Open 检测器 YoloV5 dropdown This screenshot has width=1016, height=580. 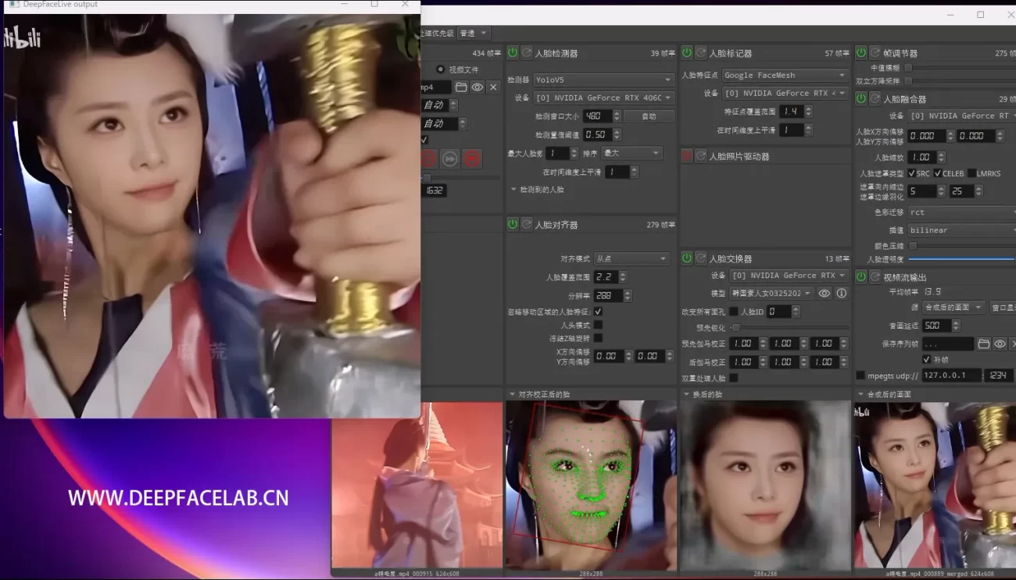603,80
